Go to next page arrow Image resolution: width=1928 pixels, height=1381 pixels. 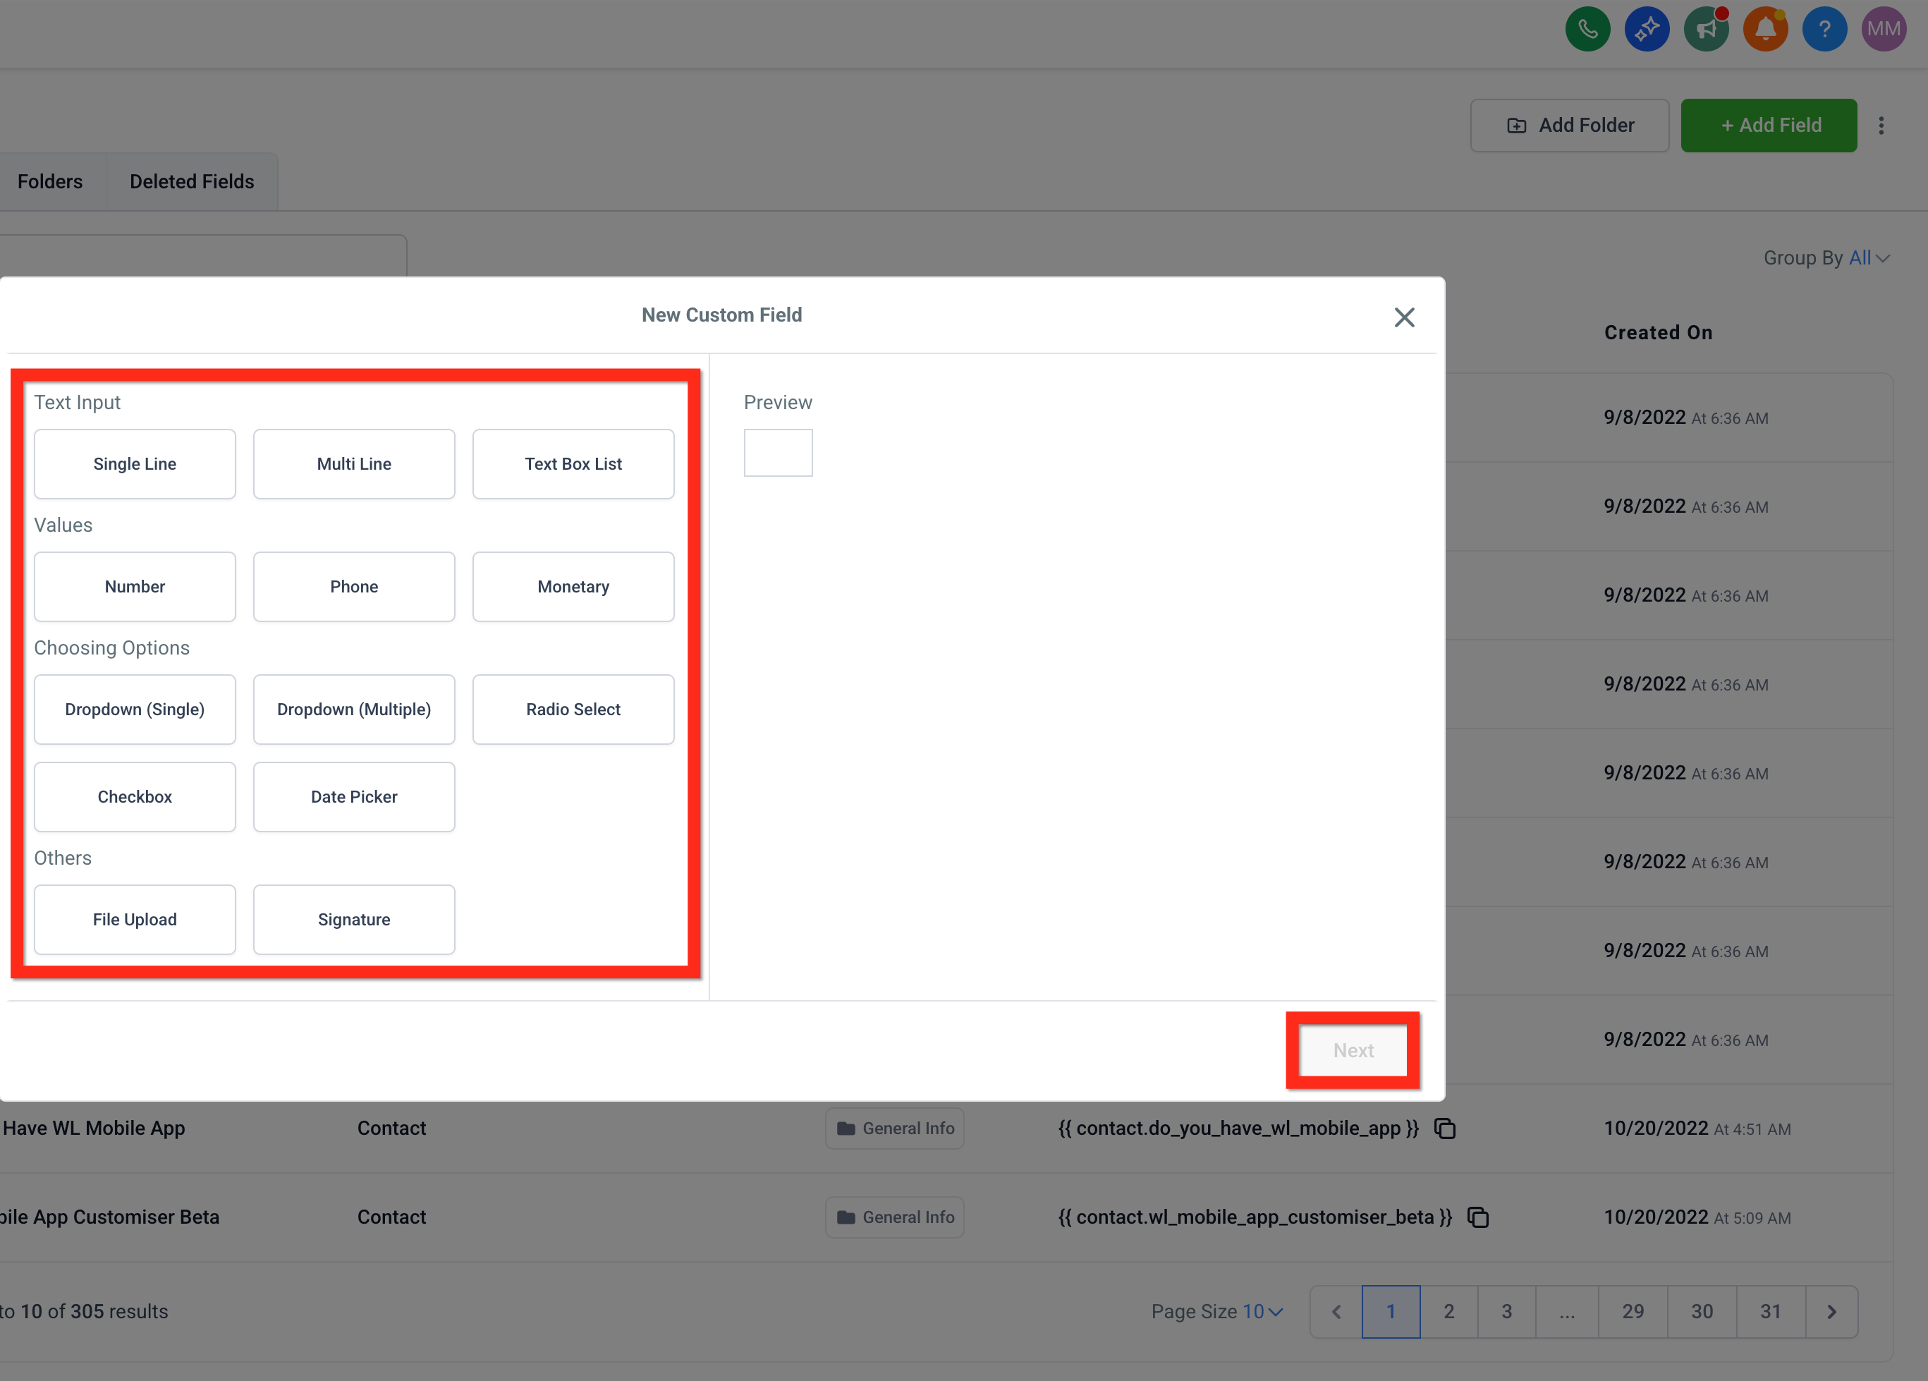[1832, 1312]
